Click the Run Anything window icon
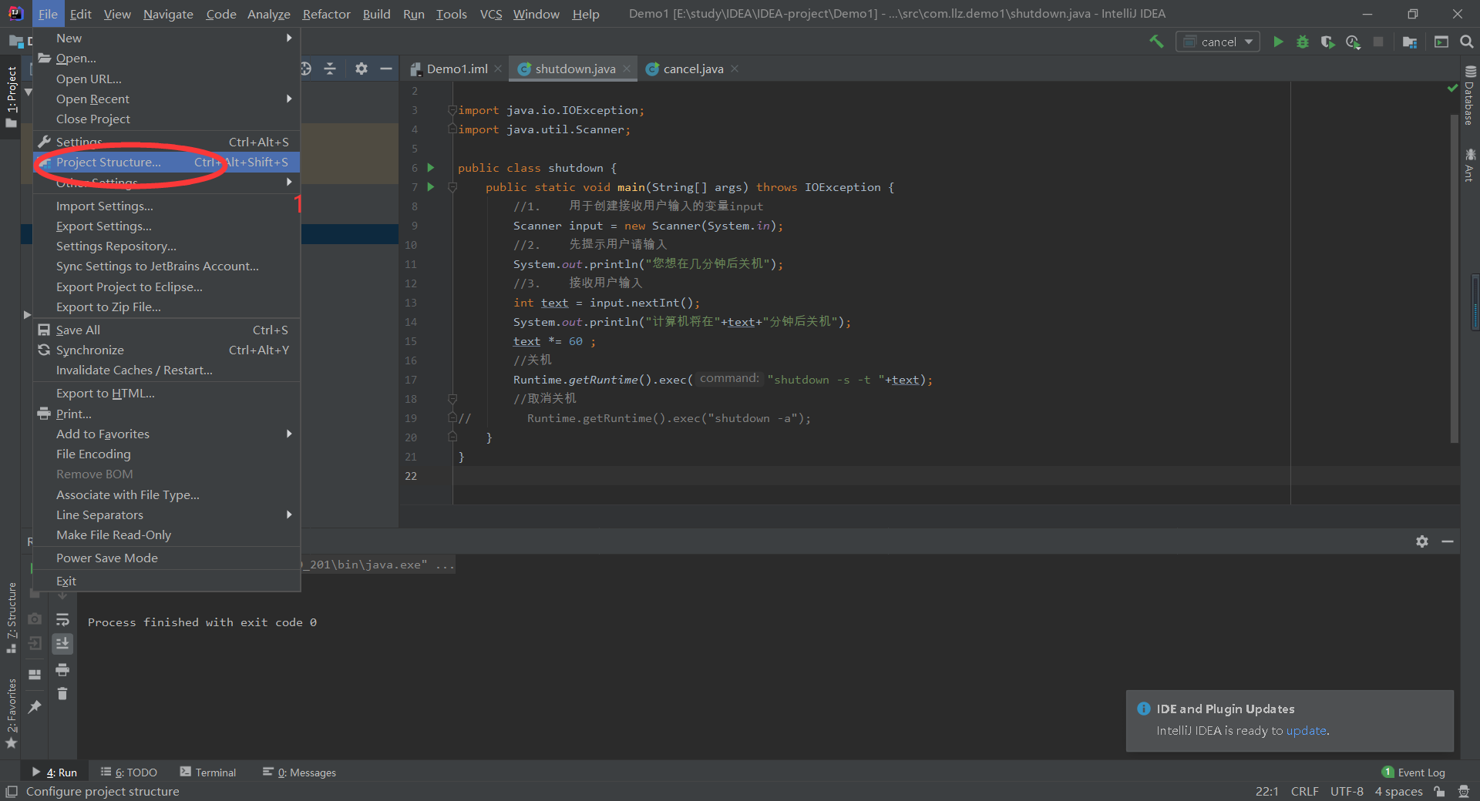Viewport: 1480px width, 801px height. (1441, 42)
